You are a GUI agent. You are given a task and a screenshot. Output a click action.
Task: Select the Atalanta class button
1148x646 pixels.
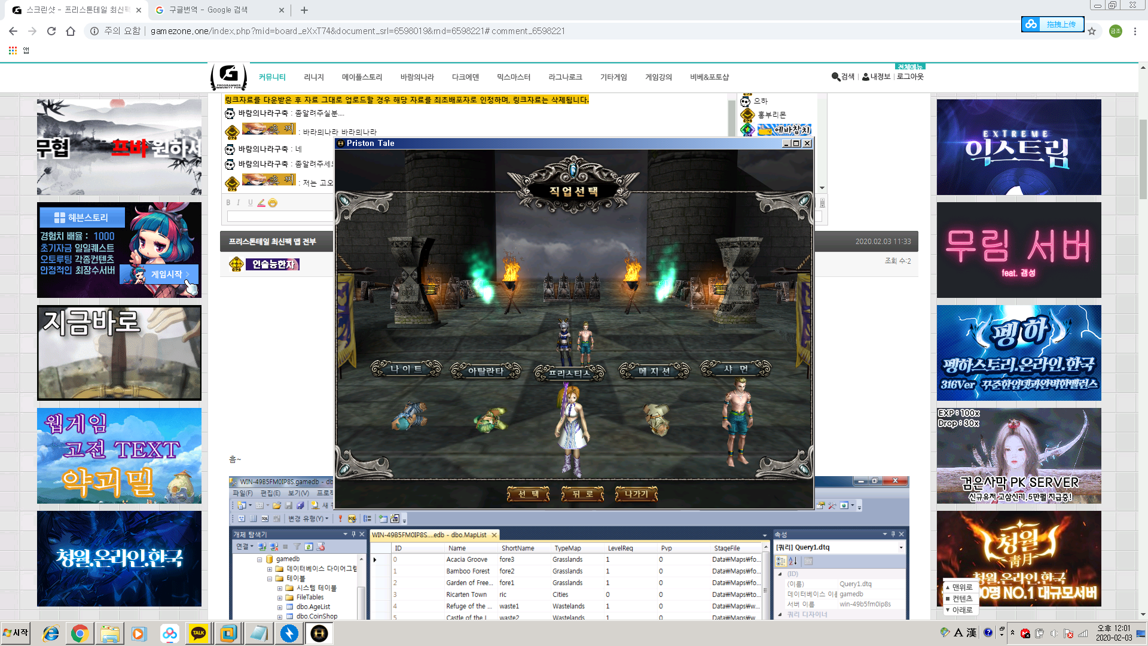[486, 371]
